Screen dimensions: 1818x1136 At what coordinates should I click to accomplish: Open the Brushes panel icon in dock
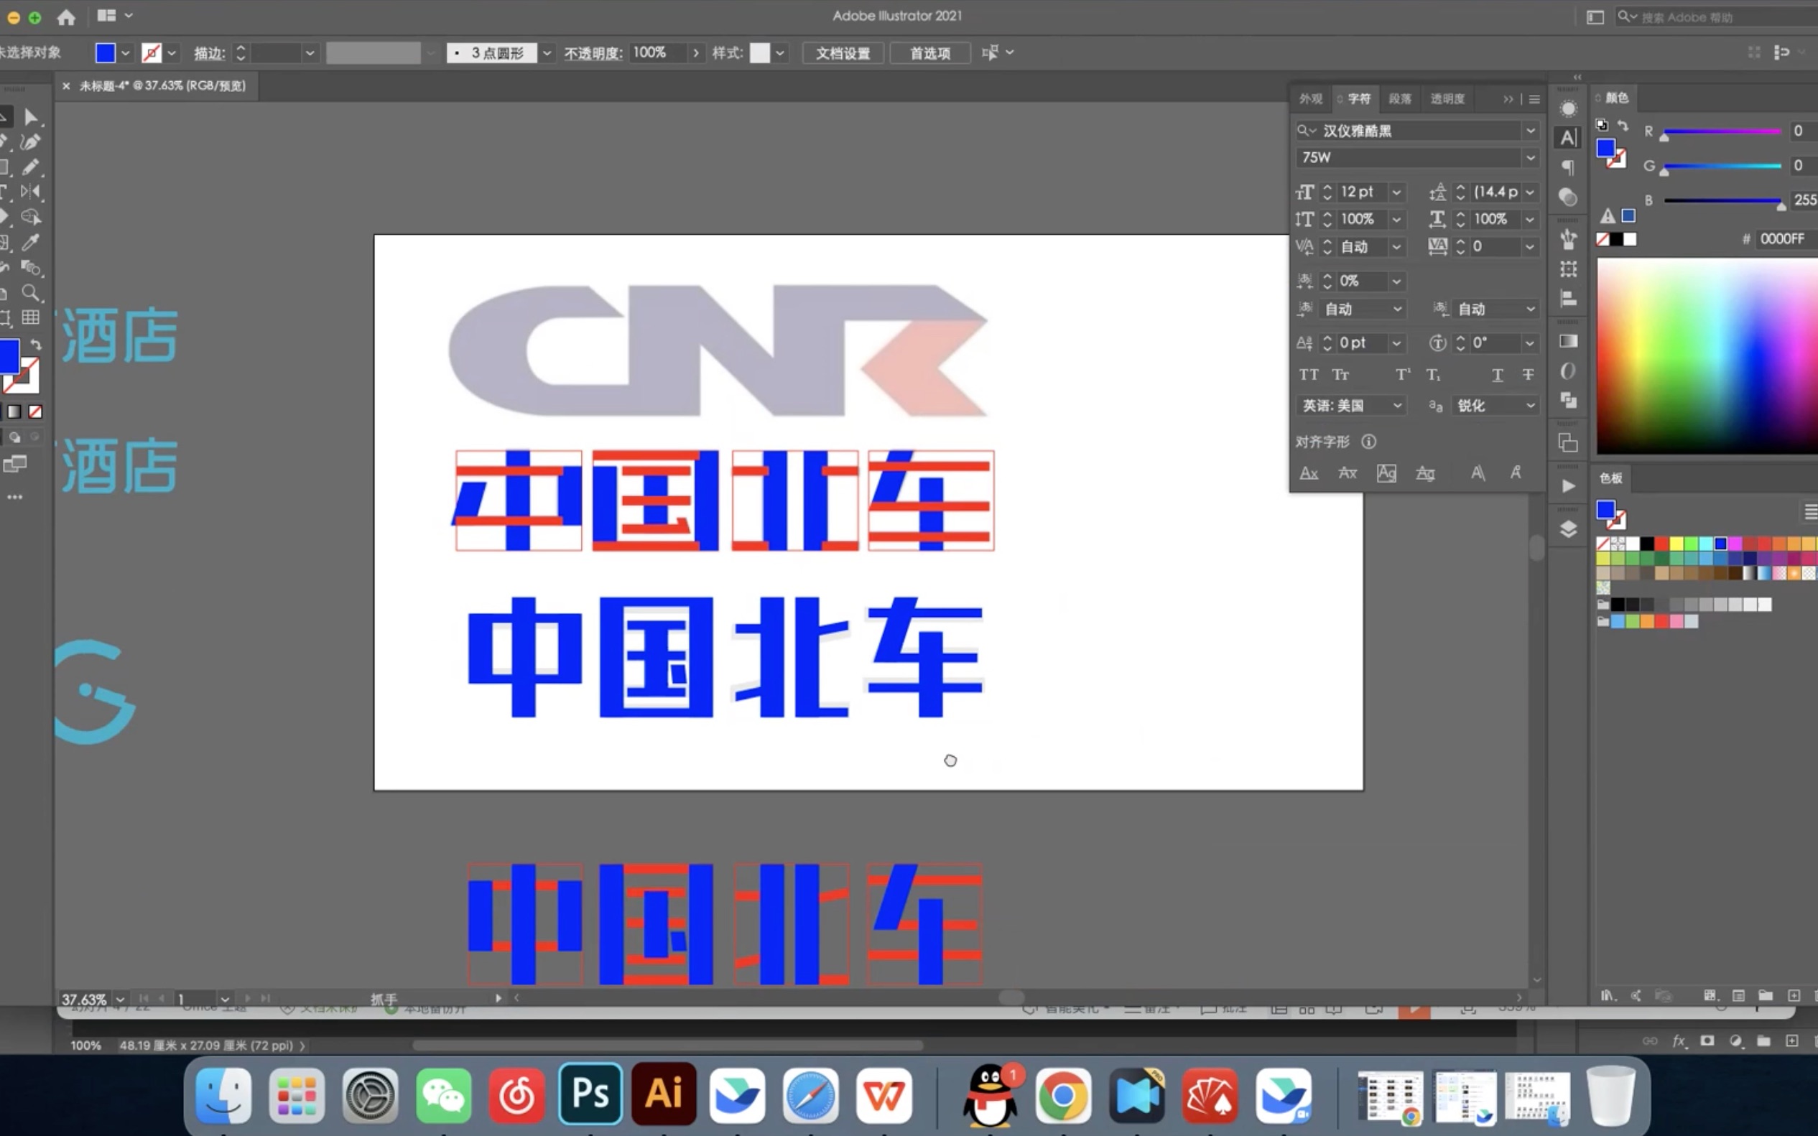pos(1568,239)
